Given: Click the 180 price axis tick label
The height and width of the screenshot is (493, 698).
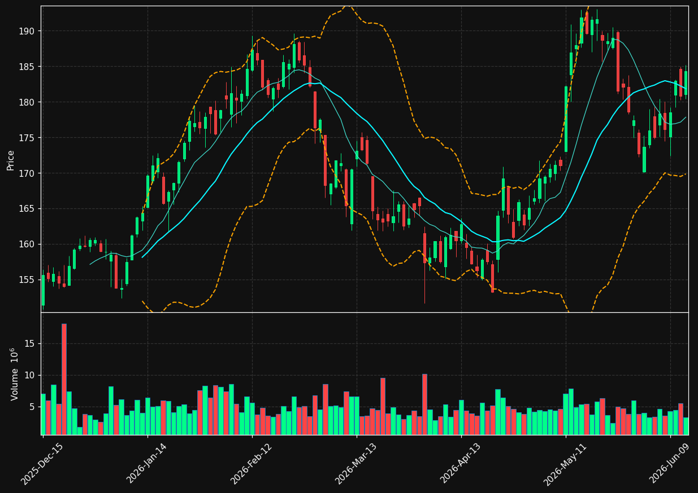Looking at the screenshot, I should [x=28, y=102].
